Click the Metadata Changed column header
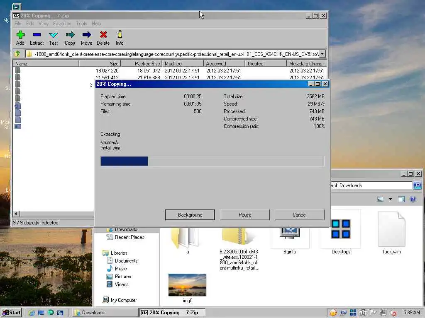 click(x=307, y=63)
